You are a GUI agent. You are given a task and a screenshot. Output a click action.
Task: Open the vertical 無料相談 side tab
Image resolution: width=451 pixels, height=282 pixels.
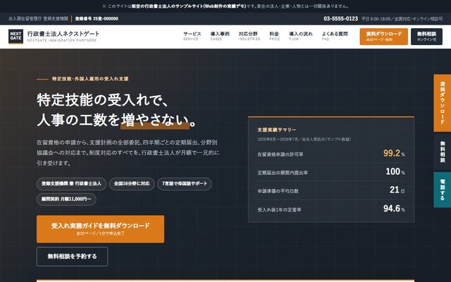click(443, 152)
